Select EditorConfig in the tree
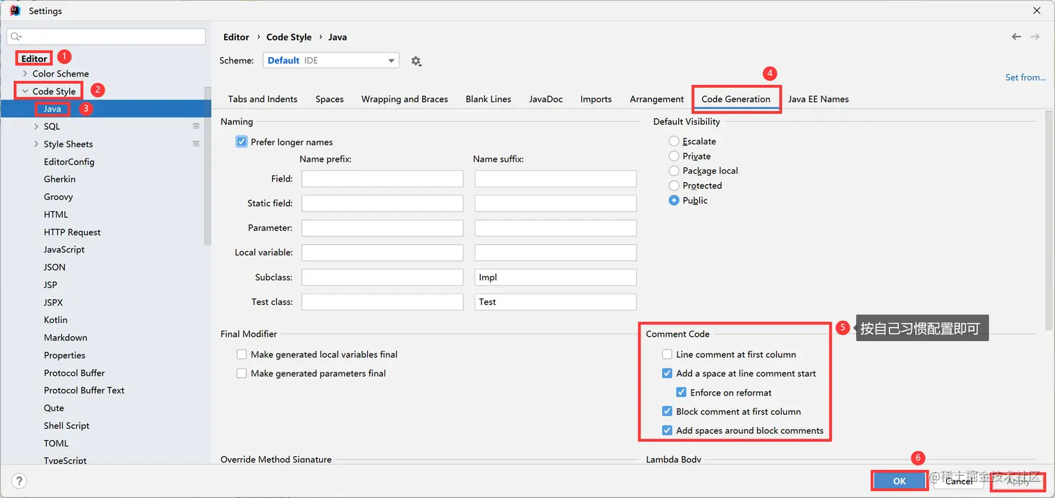Image resolution: width=1055 pixels, height=498 pixels. pos(69,162)
